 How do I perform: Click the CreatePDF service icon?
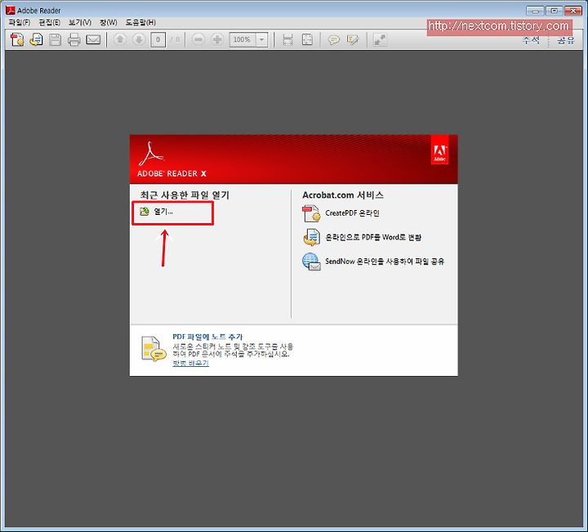click(x=311, y=213)
